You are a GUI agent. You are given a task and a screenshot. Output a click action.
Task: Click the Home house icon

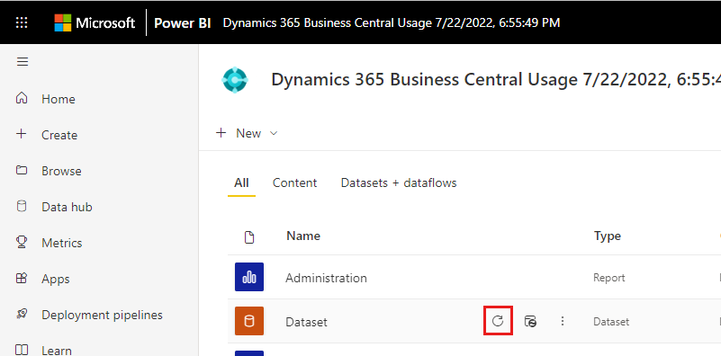[22, 98]
